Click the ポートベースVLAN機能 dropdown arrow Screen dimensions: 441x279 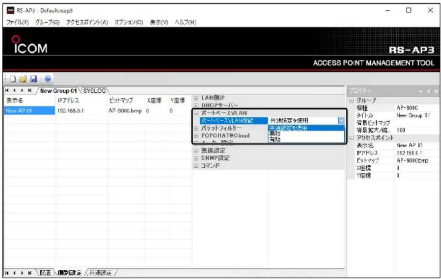click(341, 121)
